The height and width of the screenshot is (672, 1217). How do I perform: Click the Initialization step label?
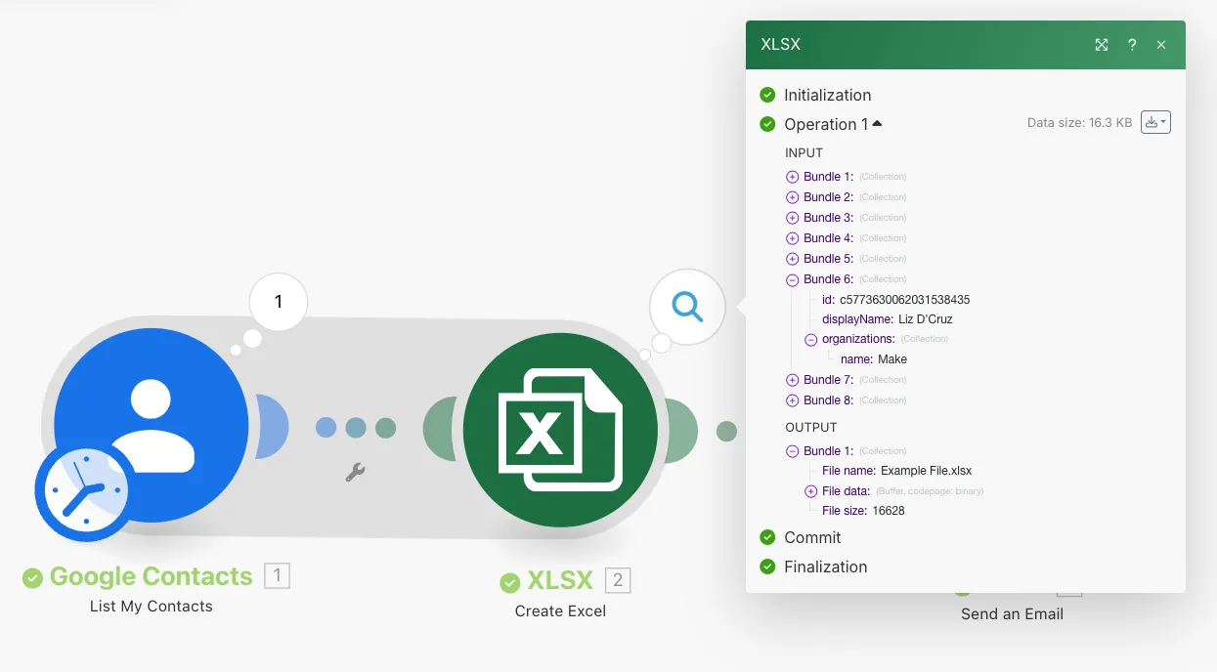point(828,95)
